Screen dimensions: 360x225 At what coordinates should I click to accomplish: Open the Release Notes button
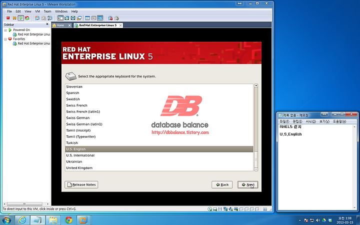81,184
